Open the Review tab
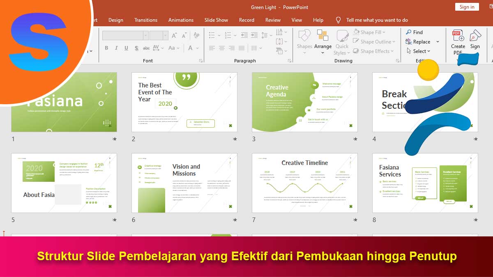Viewport: 493px width, 277px height. coord(273,20)
